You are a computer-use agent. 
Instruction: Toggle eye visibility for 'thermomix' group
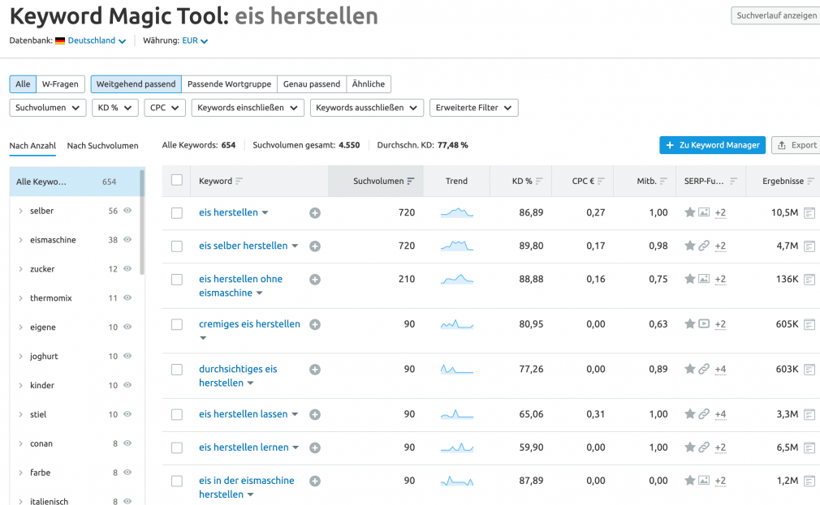click(x=127, y=297)
